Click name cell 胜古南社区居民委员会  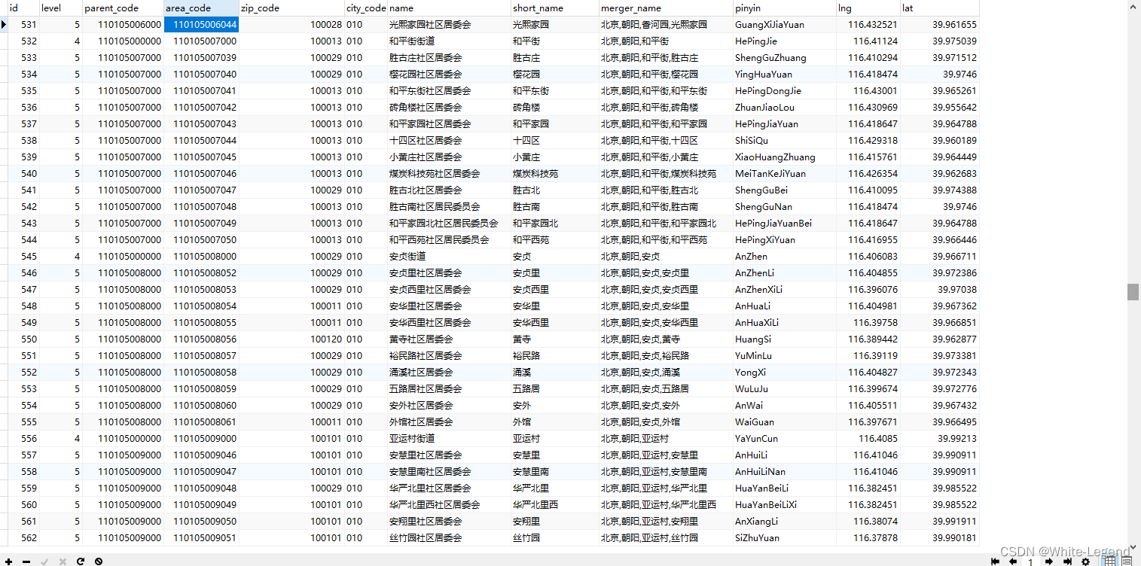[449, 207]
